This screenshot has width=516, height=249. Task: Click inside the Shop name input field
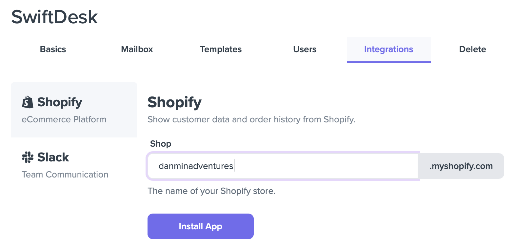tap(282, 166)
